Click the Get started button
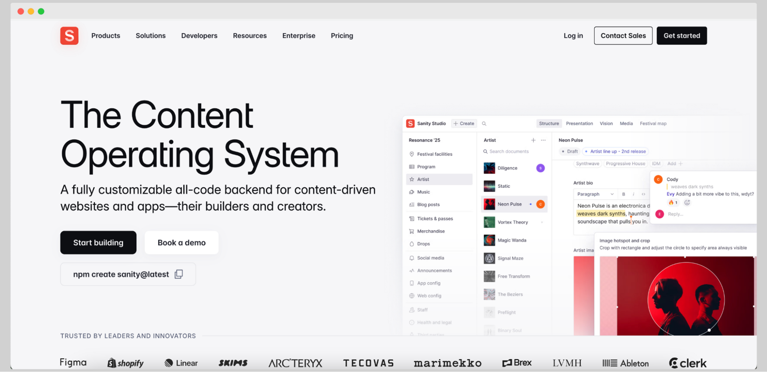Viewport: 767px width, 372px height. tap(682, 36)
